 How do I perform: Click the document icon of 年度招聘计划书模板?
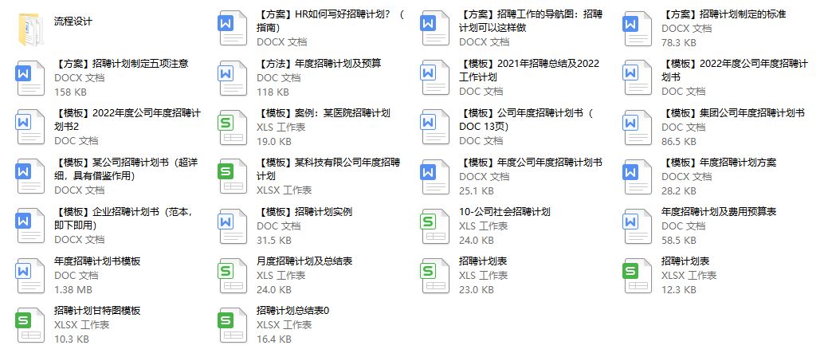[x=30, y=276]
